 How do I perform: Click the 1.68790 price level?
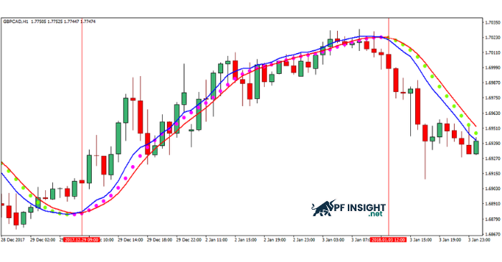click(493, 219)
